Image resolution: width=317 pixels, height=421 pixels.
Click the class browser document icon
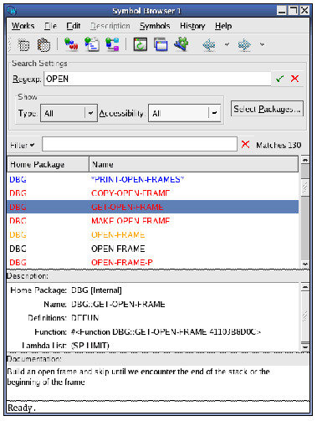pos(92,44)
